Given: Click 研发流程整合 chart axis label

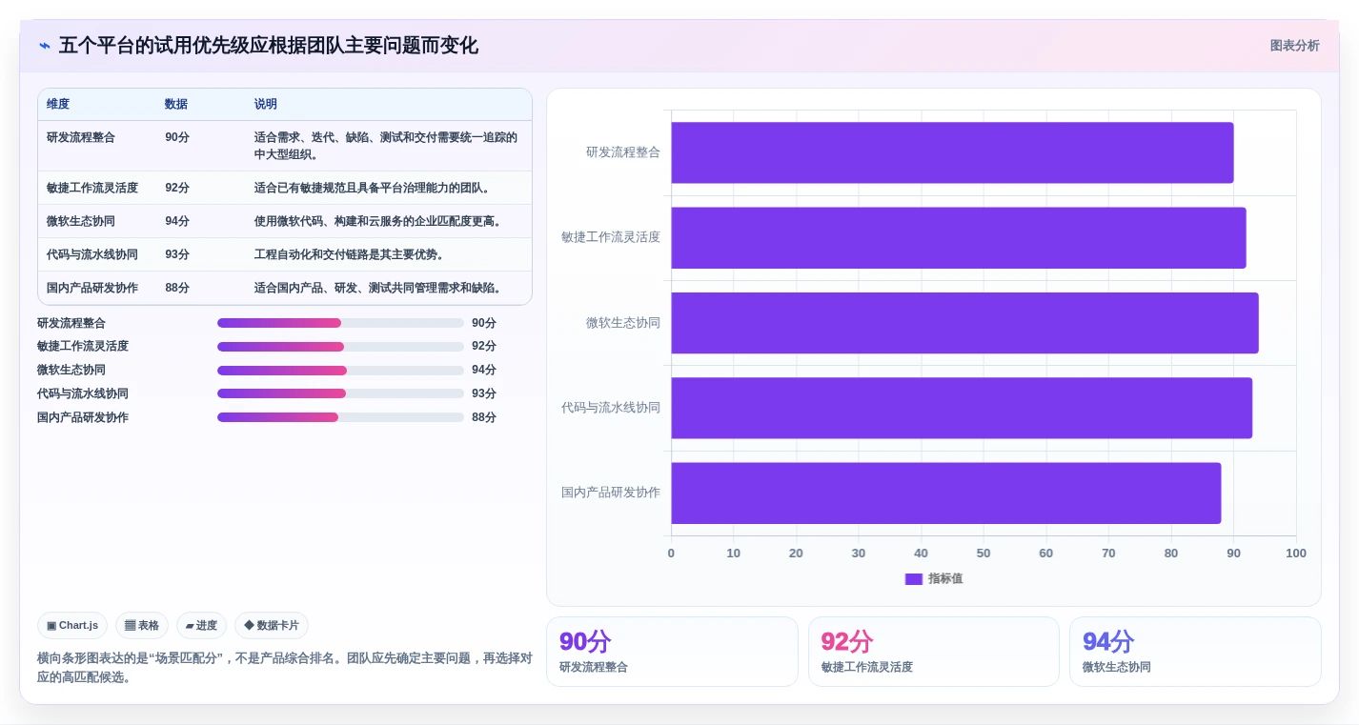Looking at the screenshot, I should (x=623, y=152).
